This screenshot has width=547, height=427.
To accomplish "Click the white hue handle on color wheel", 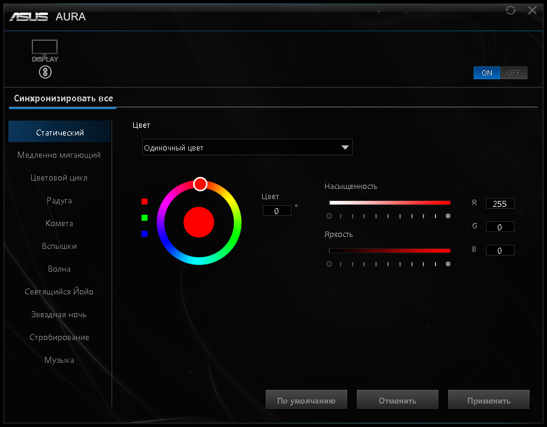I will pos(200,184).
